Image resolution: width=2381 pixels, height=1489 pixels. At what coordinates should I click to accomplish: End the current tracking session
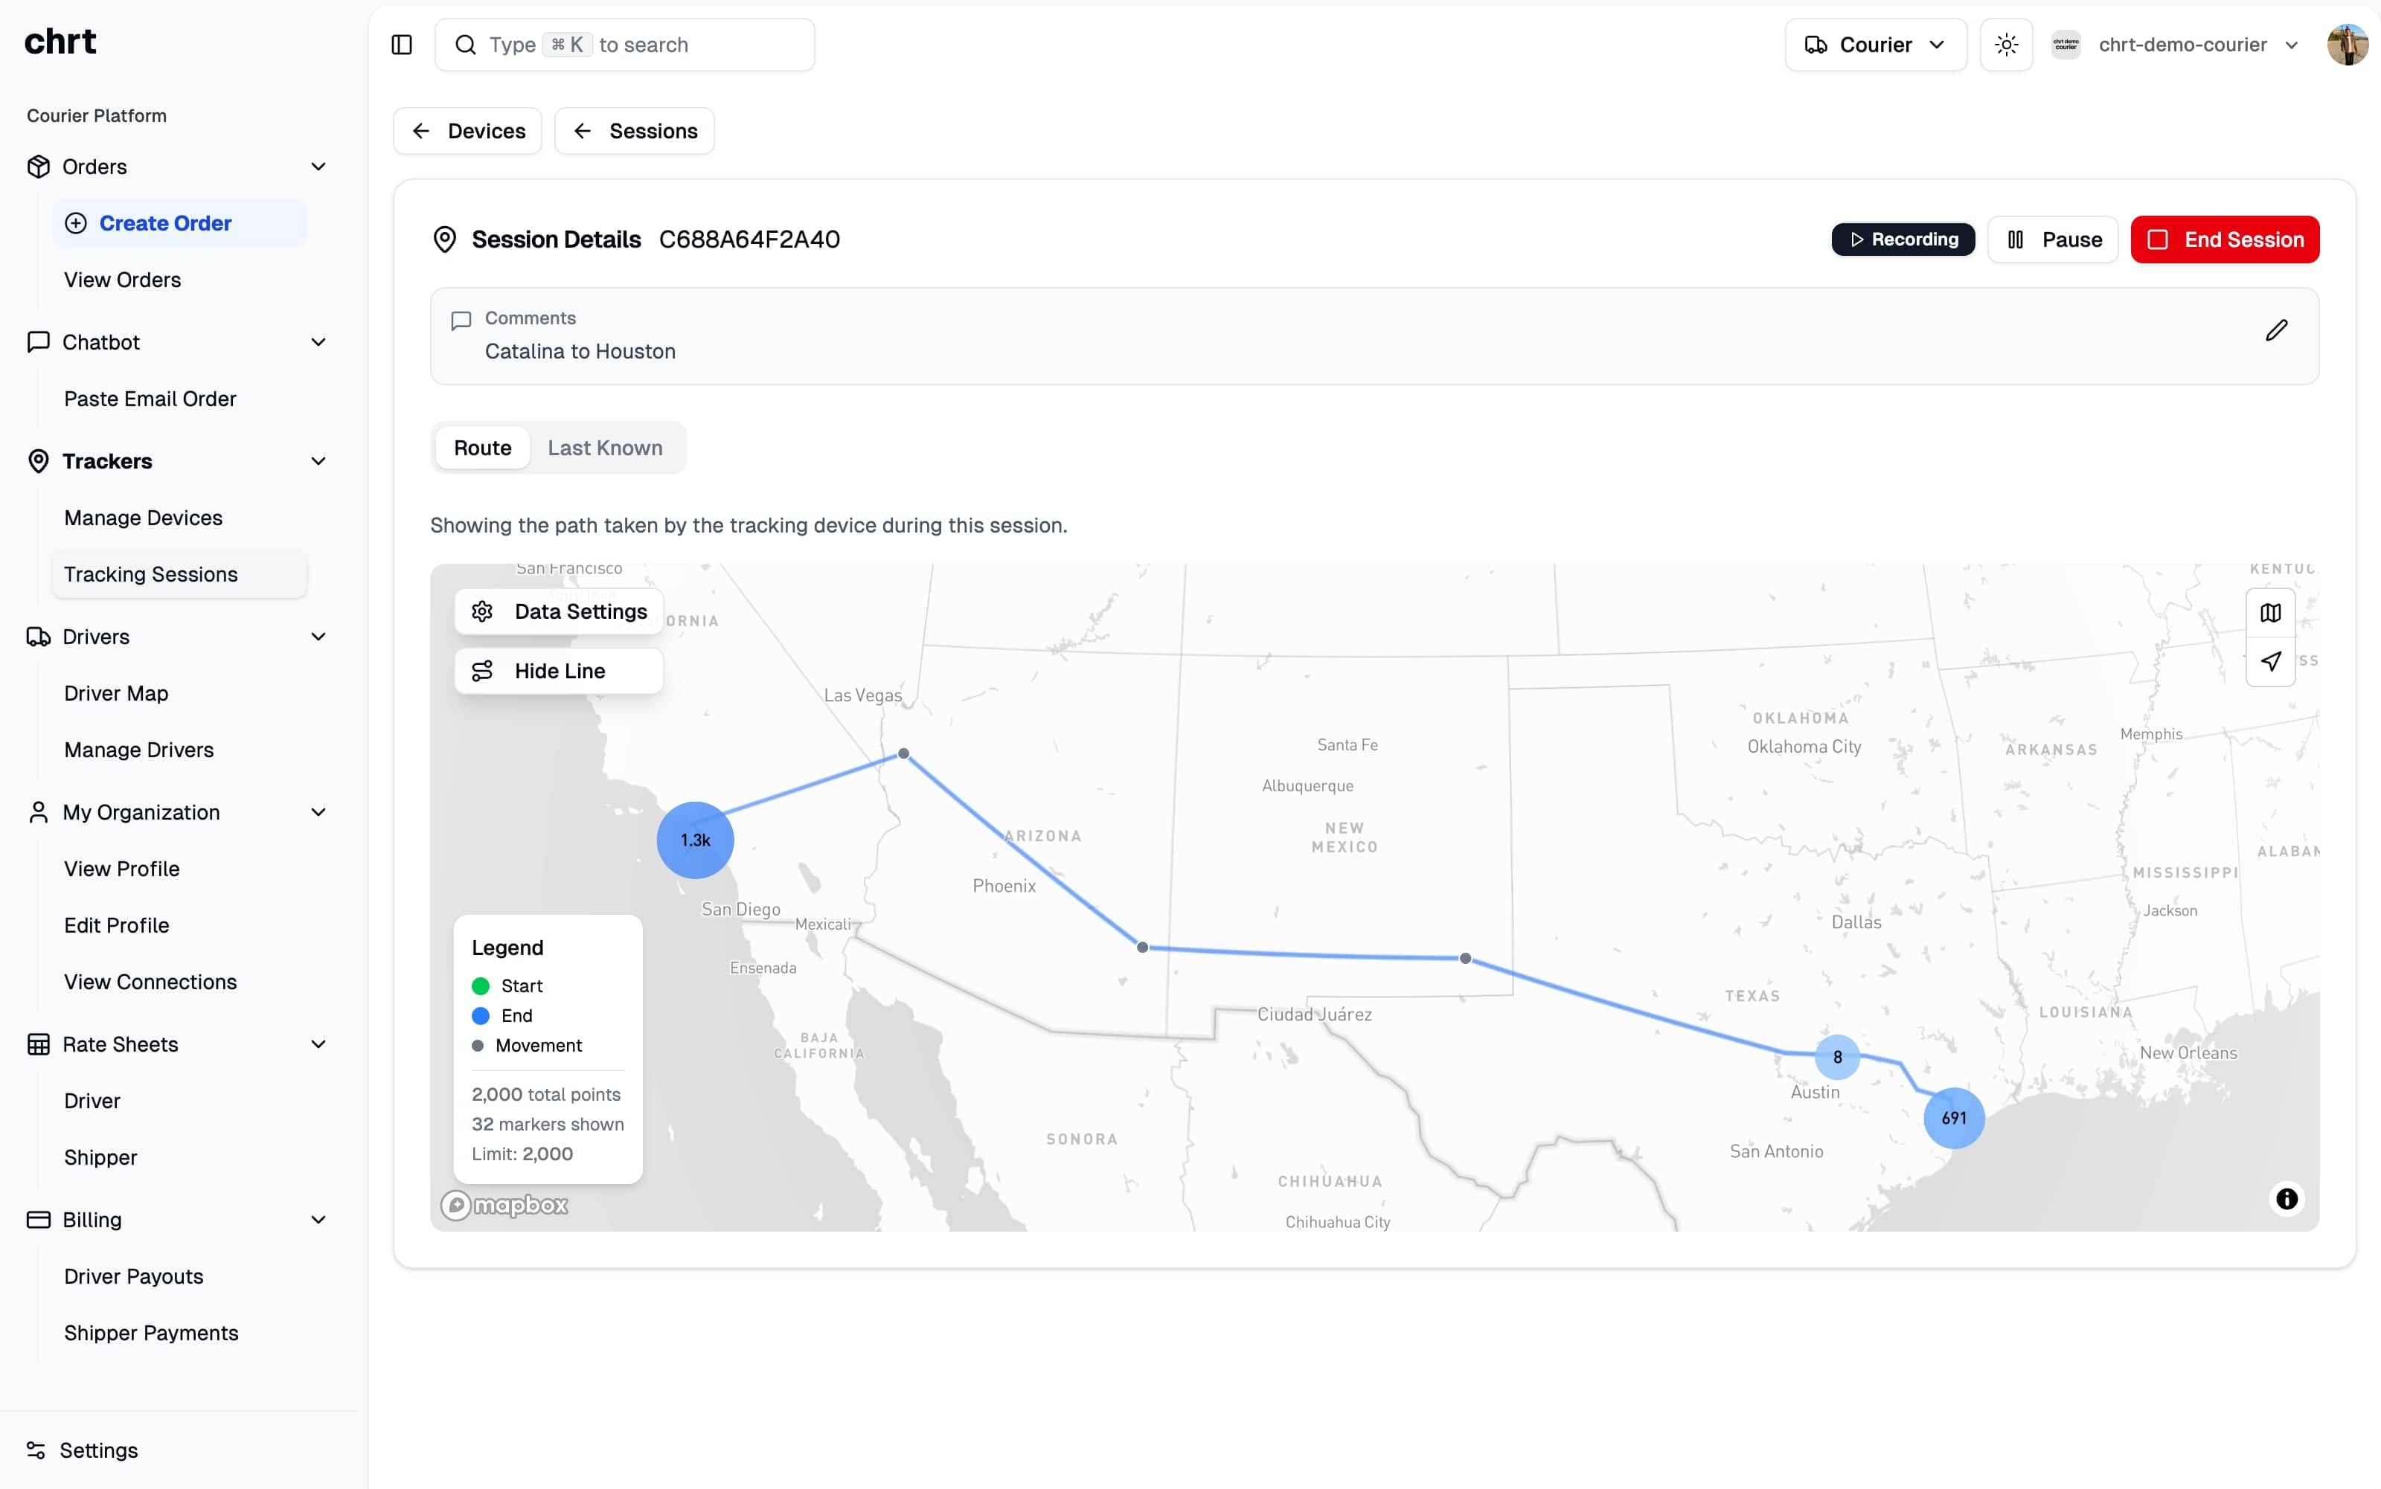click(2225, 239)
